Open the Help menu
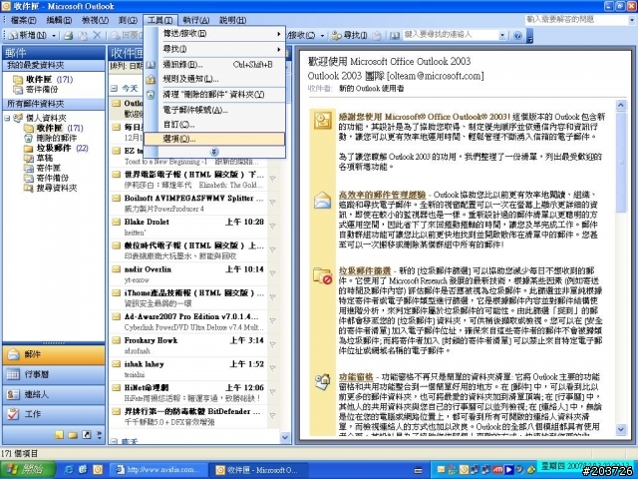Screen dimensions: 638x479 coord(232,20)
